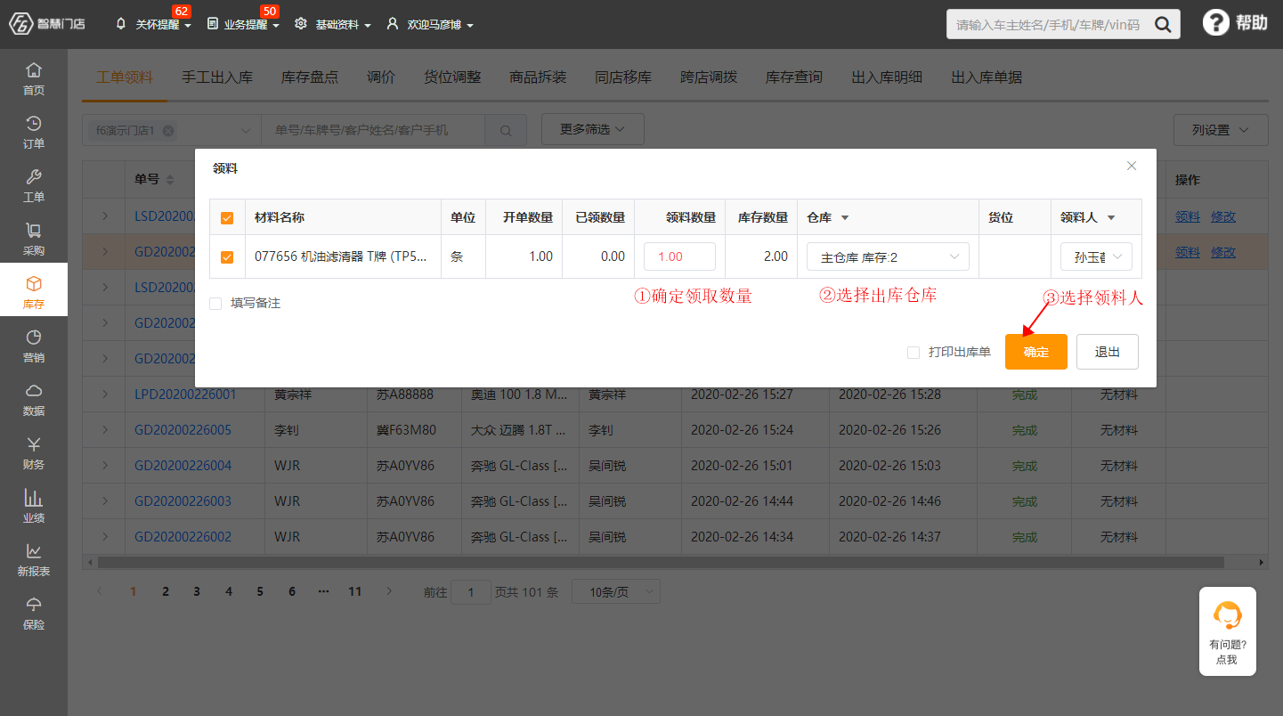Viewport: 1283px width, 716px height.
Task: Go to page 2 in pagination
Action: click(165, 591)
